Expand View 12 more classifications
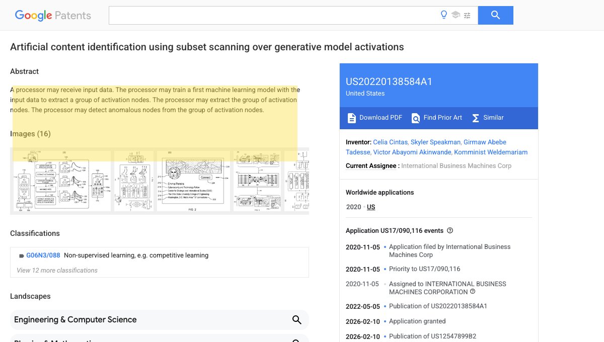 tap(57, 270)
